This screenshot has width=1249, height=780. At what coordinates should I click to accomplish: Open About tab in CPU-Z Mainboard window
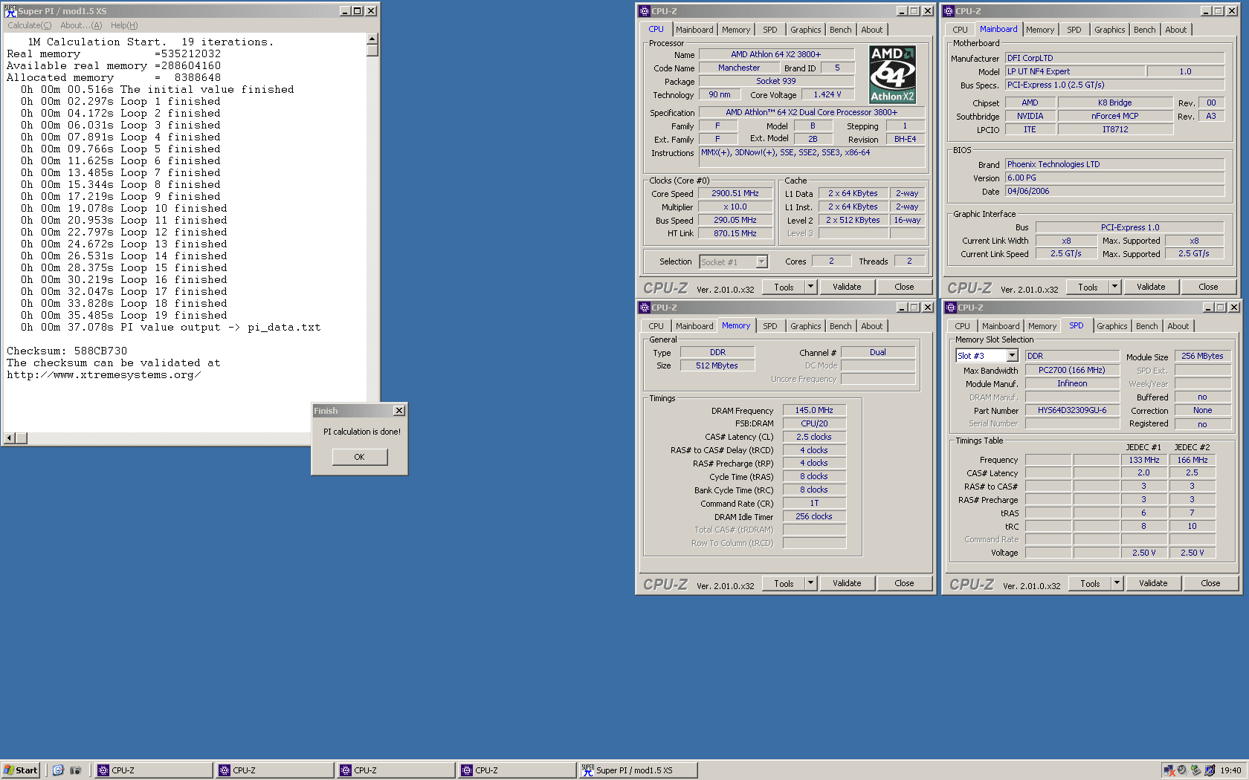1176,30
